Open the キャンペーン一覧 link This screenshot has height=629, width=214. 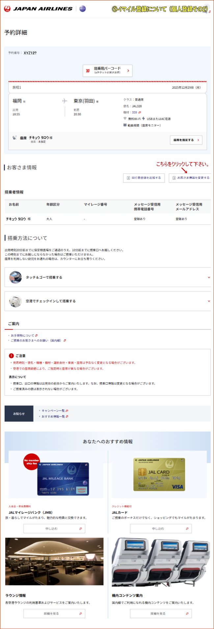click(x=53, y=411)
